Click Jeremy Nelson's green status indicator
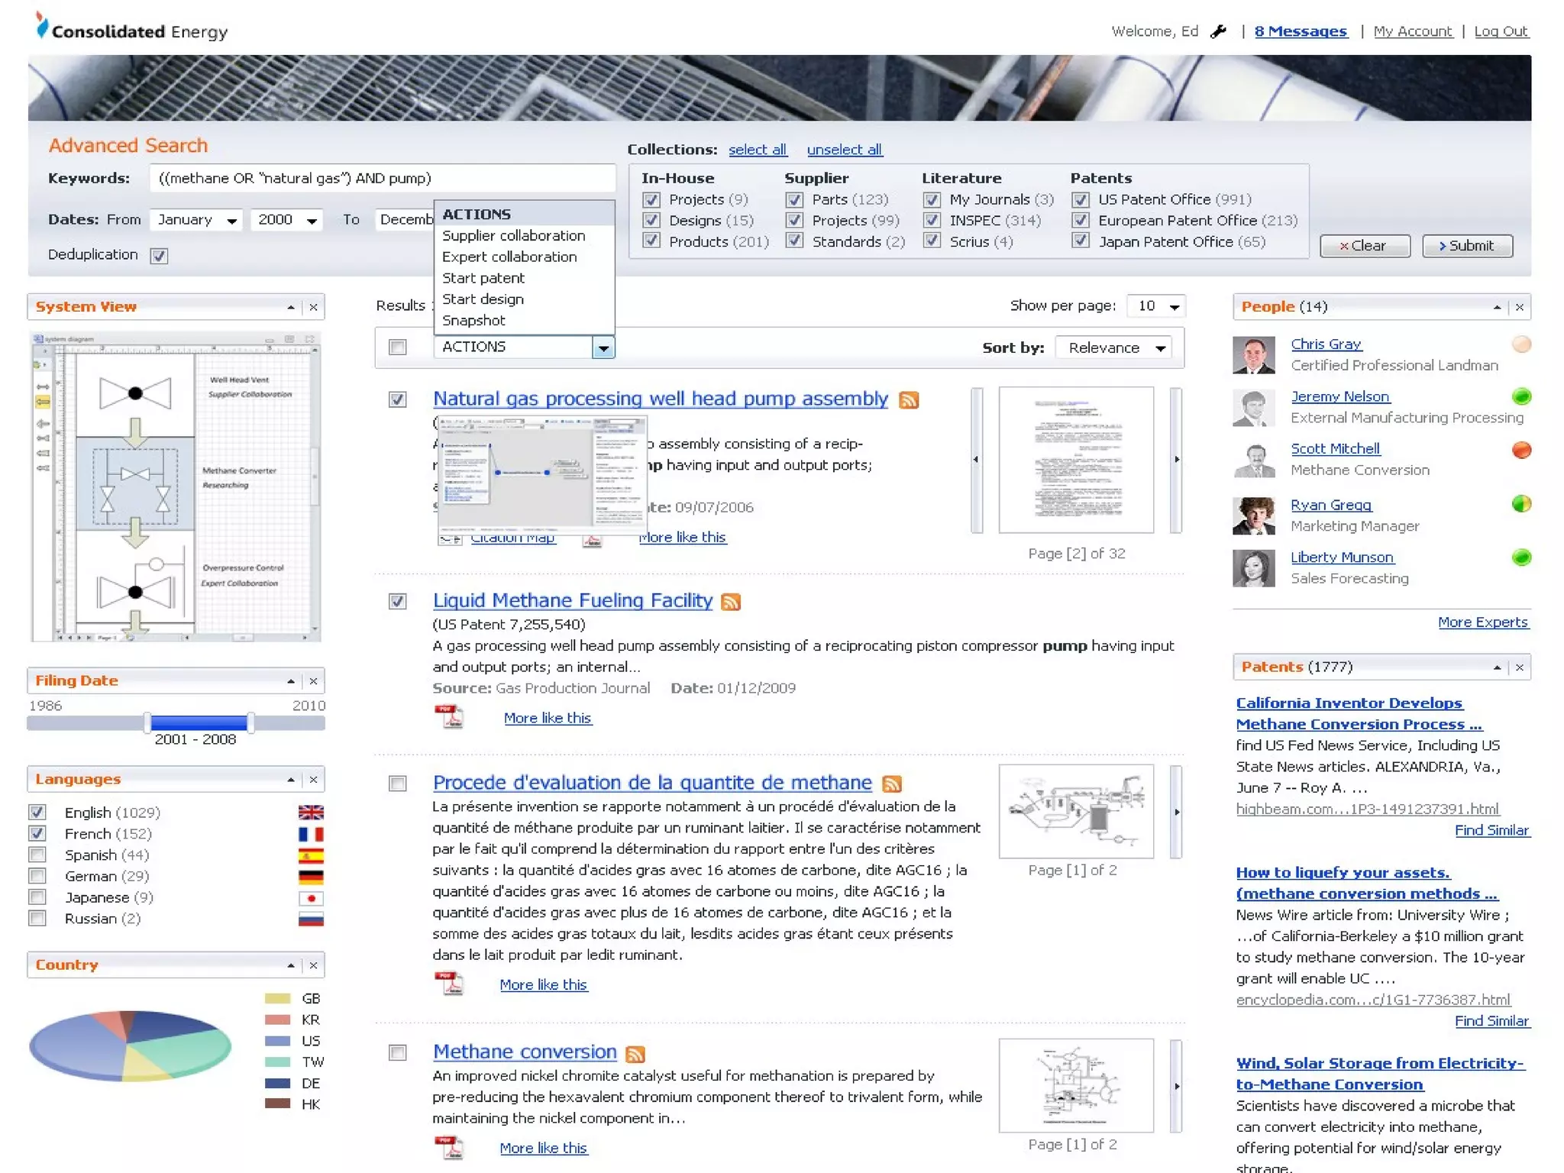The height and width of the screenshot is (1173, 1564). click(x=1521, y=396)
